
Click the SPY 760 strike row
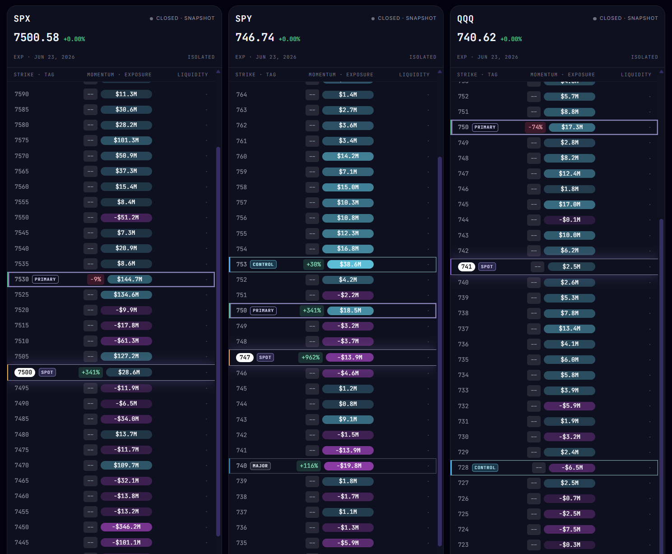[333, 157]
